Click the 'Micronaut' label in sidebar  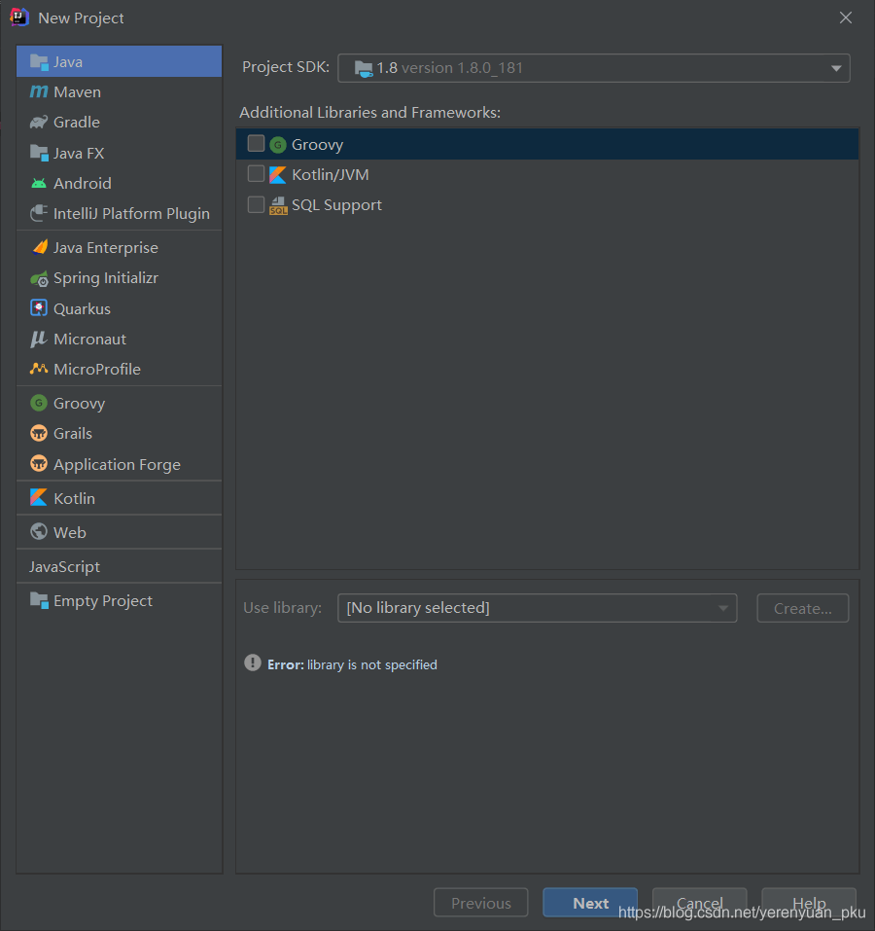[89, 339]
